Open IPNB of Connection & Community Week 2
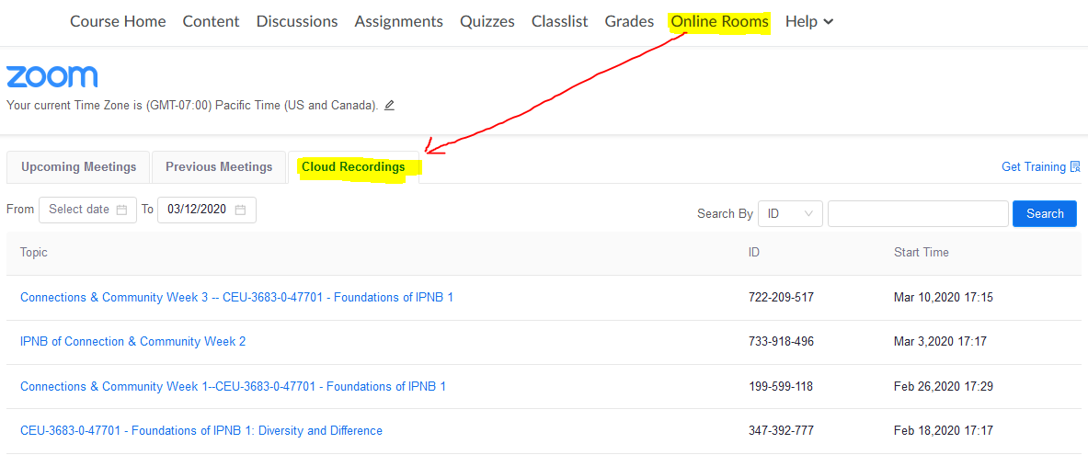The image size is (1088, 455). 132,342
